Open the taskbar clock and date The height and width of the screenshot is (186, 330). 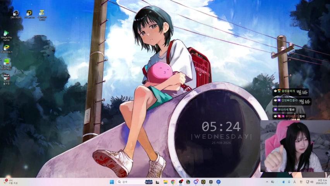(x=321, y=182)
